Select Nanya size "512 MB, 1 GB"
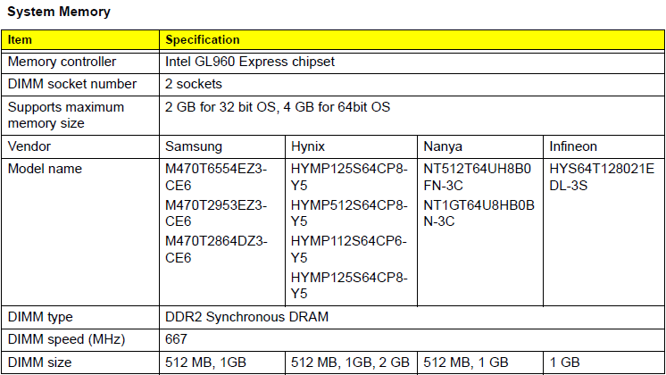The height and width of the screenshot is (375, 666). (x=465, y=362)
